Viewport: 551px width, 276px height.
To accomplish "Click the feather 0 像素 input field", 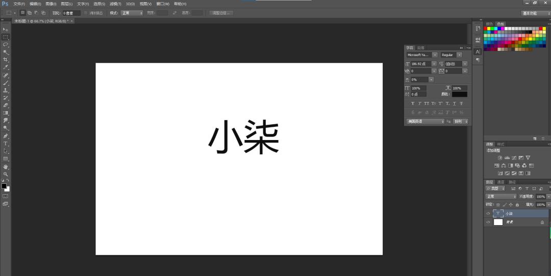I will 72,13.
